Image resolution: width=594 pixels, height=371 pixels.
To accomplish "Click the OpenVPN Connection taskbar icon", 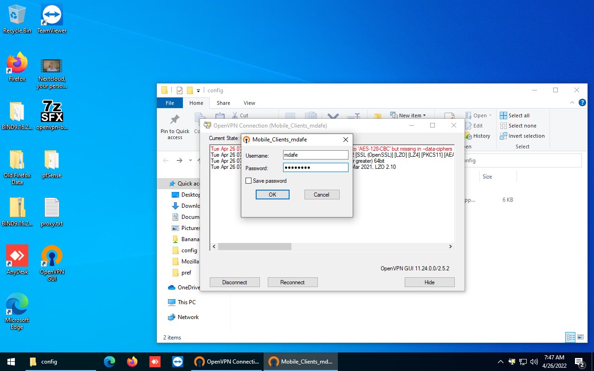I will click(x=227, y=361).
